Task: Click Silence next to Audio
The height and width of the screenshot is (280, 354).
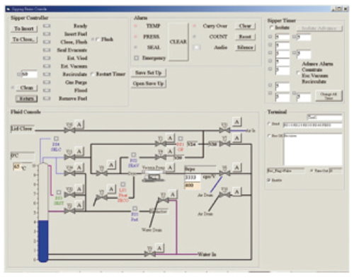Action: (x=245, y=47)
